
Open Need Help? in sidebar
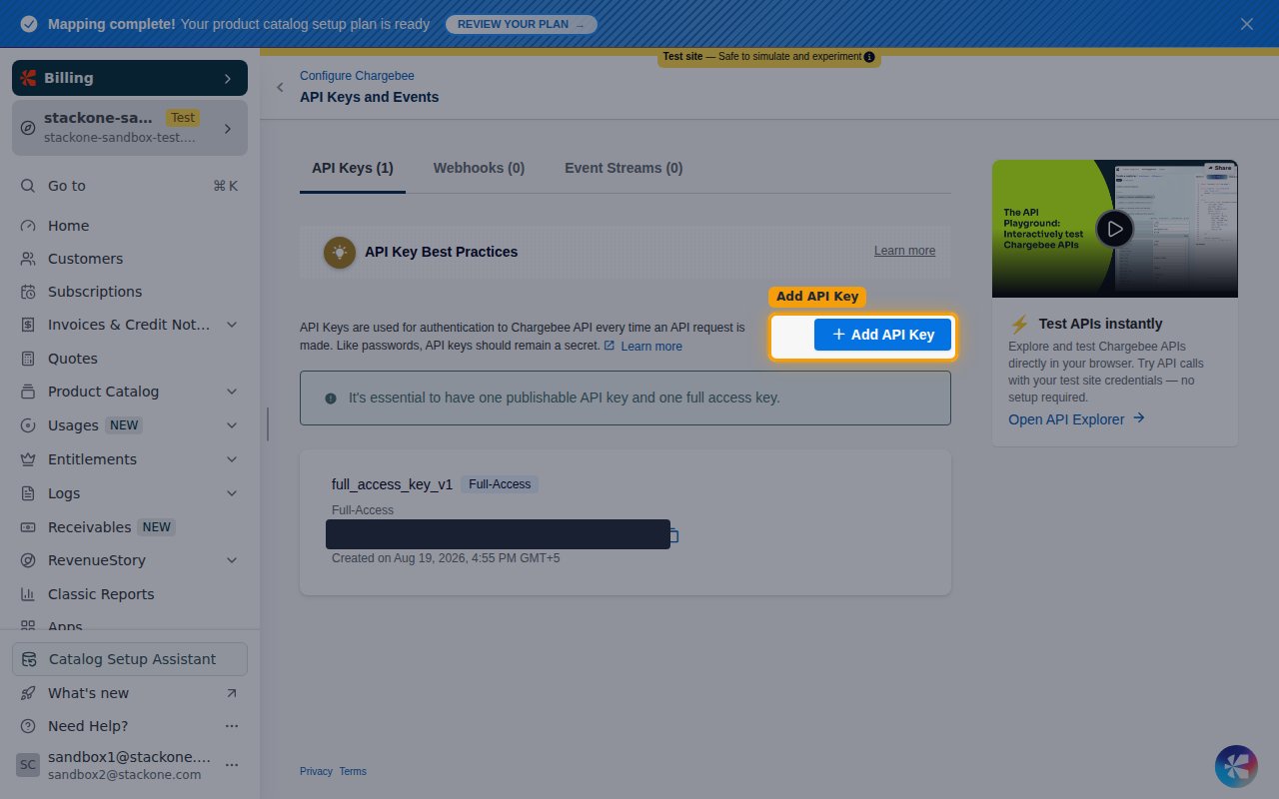[x=88, y=726]
